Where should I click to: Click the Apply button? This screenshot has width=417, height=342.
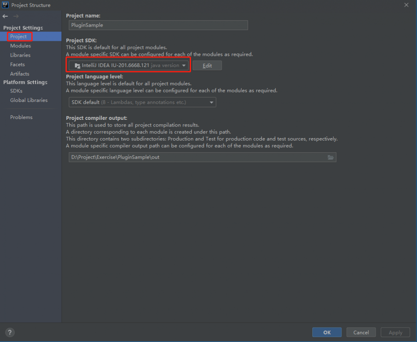395,332
